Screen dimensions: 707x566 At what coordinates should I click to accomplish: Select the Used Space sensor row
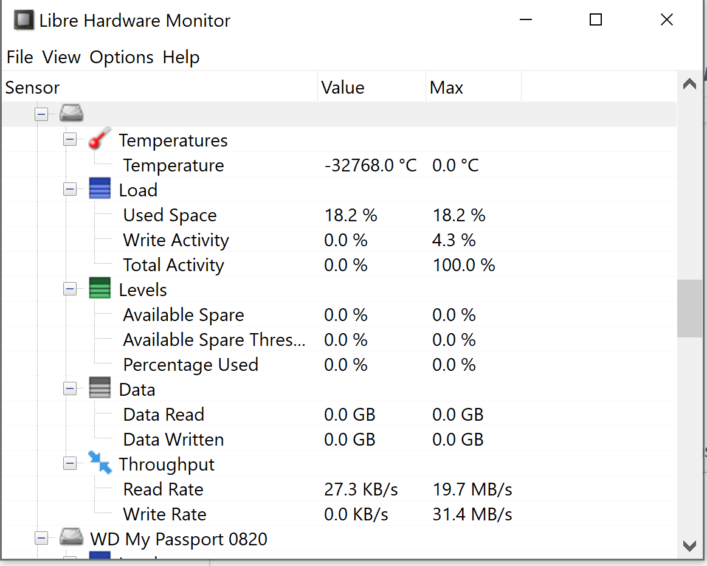[x=170, y=215]
